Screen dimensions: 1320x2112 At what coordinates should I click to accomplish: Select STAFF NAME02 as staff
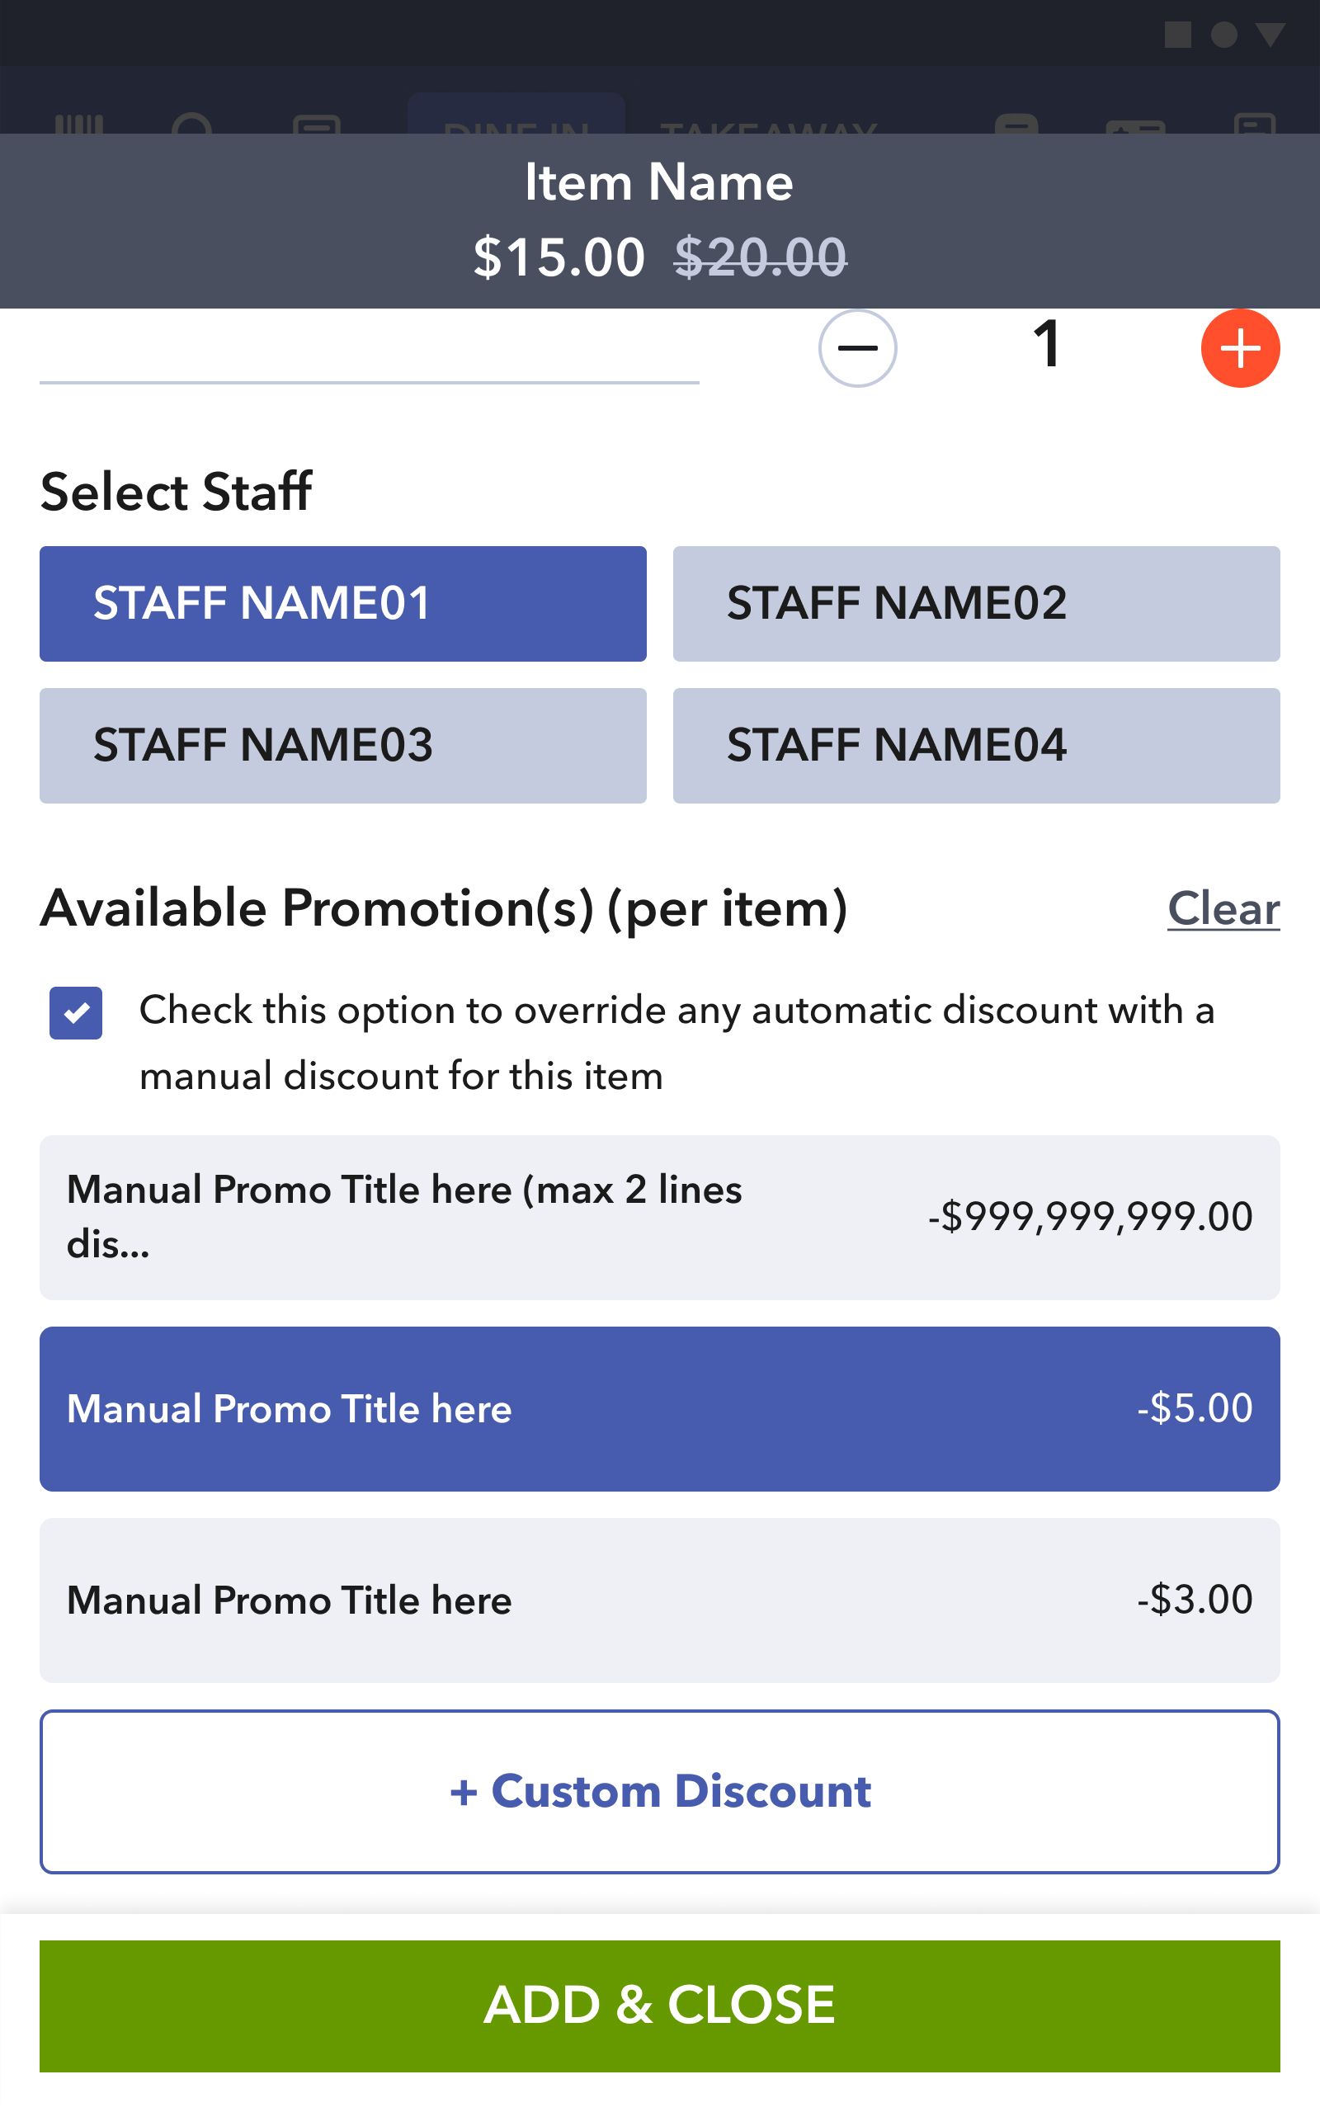(976, 604)
